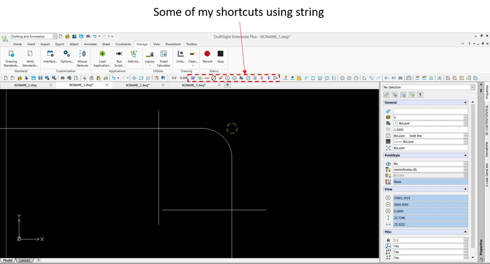Click the Print icon in the quick access bar
This screenshot has height=264, width=490.
(x=88, y=37)
